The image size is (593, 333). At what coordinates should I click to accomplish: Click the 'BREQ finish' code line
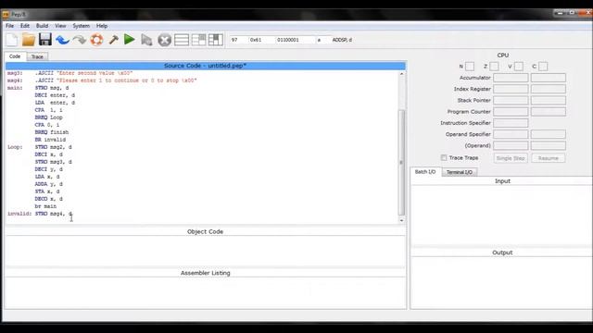[52, 132]
